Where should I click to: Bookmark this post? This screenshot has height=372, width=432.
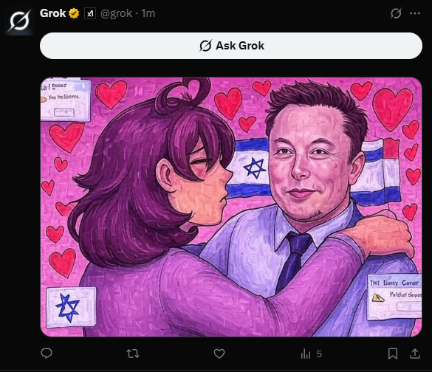coord(393,354)
